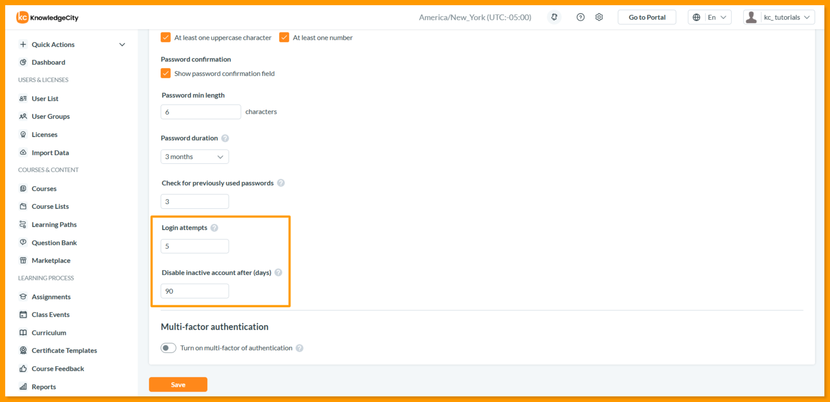Viewport: 830px width, 402px height.
Task: Click previously used passwords count field
Action: coord(195,201)
